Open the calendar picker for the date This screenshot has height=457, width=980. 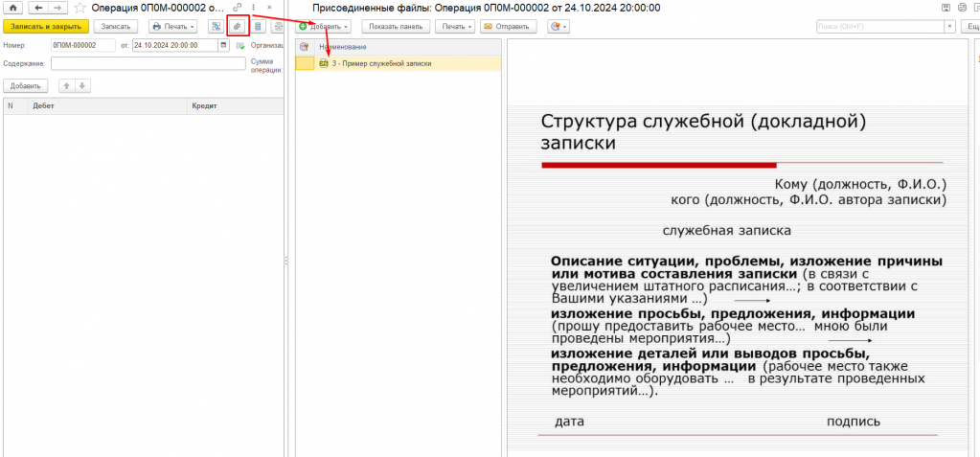point(224,45)
